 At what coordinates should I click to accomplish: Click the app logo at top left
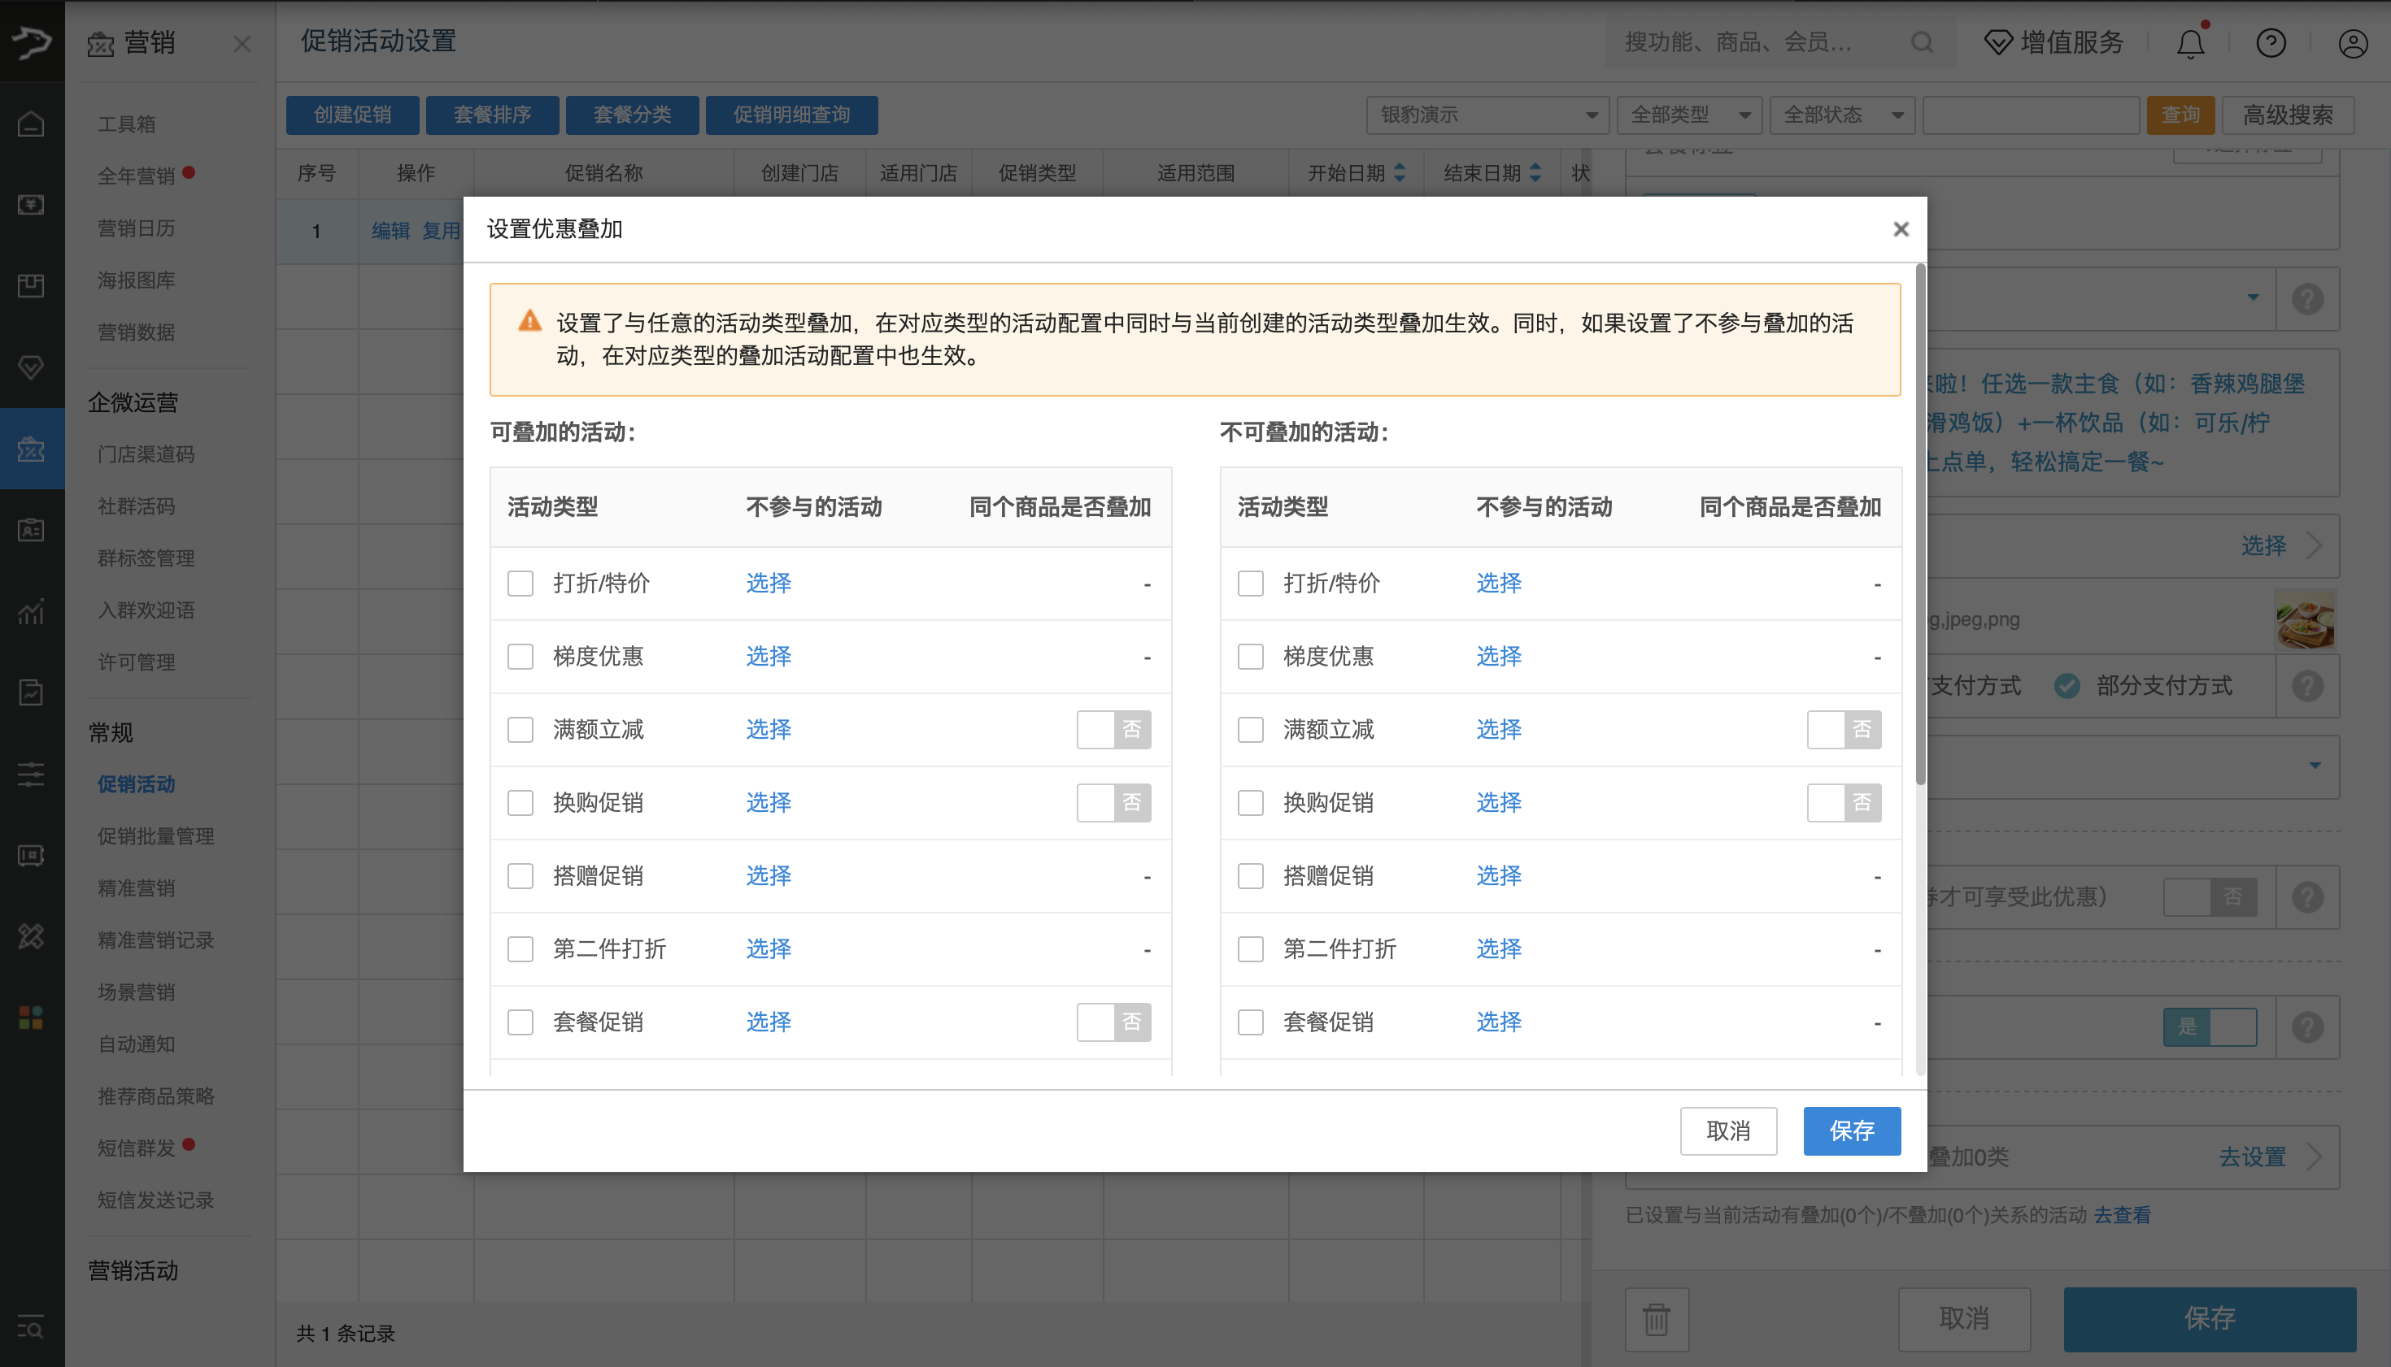31,41
